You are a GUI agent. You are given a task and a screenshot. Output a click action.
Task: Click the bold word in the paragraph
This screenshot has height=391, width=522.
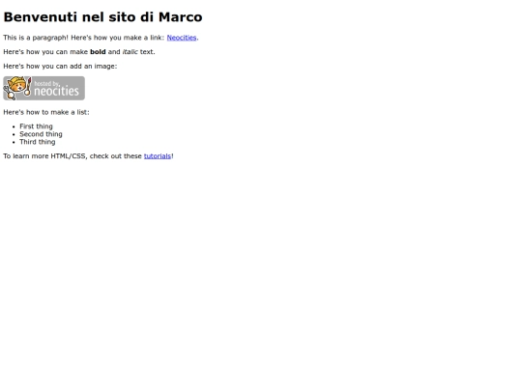click(98, 52)
